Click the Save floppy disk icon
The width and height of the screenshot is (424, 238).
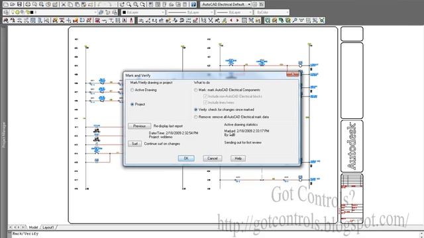click(19, 5)
